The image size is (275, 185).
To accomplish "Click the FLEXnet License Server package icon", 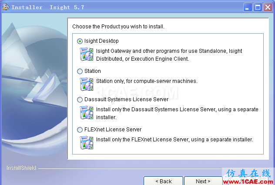I will [87, 143].
